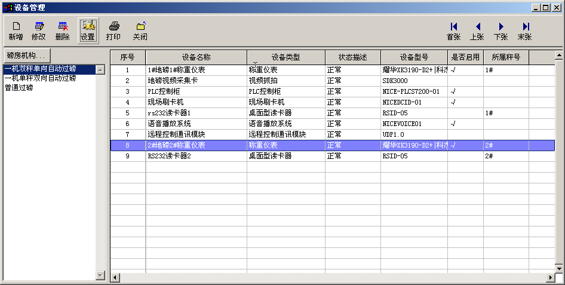Toggle 是否启用 checkmark for 语音播放系统 row

pos(453,124)
